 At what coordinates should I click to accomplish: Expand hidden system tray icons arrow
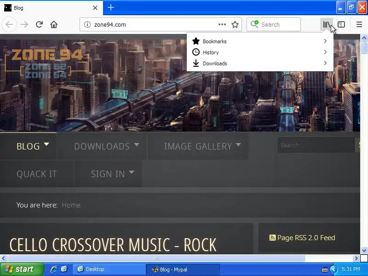(333, 269)
